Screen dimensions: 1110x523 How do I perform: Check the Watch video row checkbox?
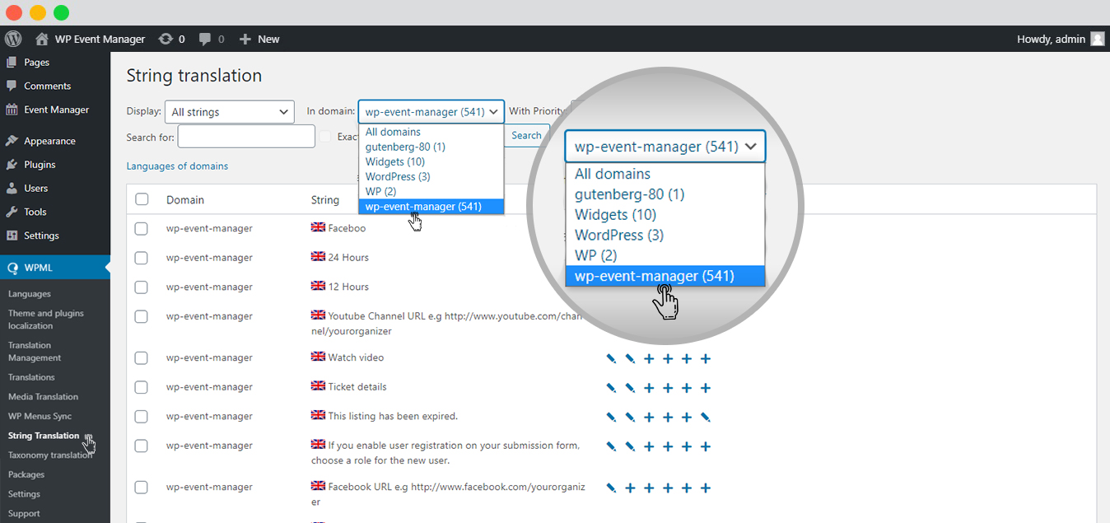142,357
